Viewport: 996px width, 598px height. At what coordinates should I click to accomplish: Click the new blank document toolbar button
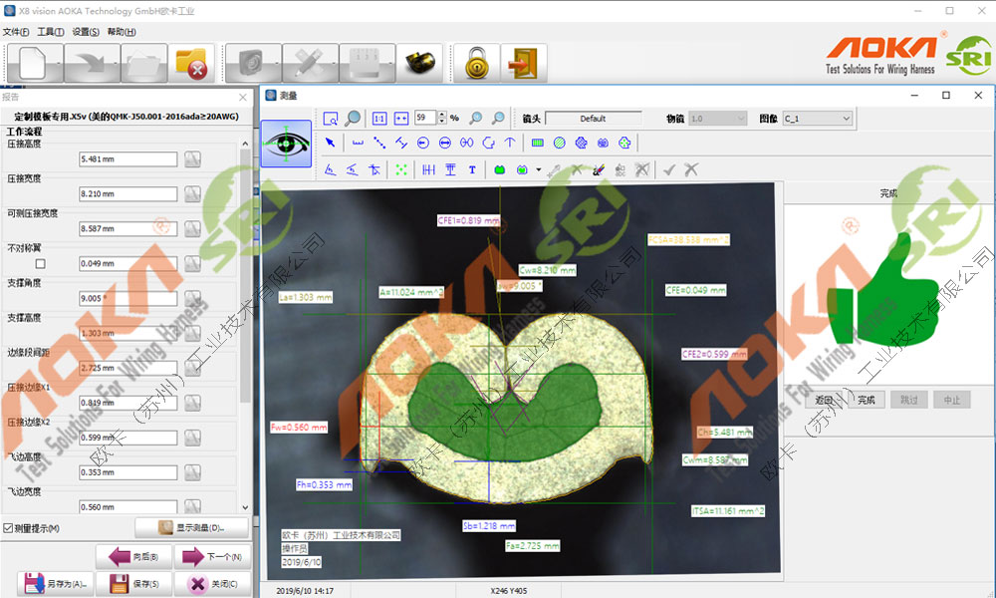coord(35,63)
